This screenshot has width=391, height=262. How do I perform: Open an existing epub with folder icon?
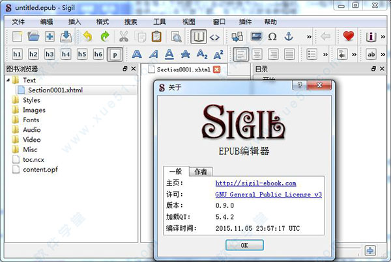33,36
